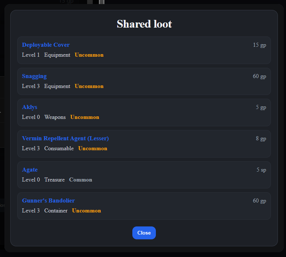Image resolution: width=286 pixels, height=257 pixels.
Task: Open the Aklys weapon link
Action: [x=29, y=107]
